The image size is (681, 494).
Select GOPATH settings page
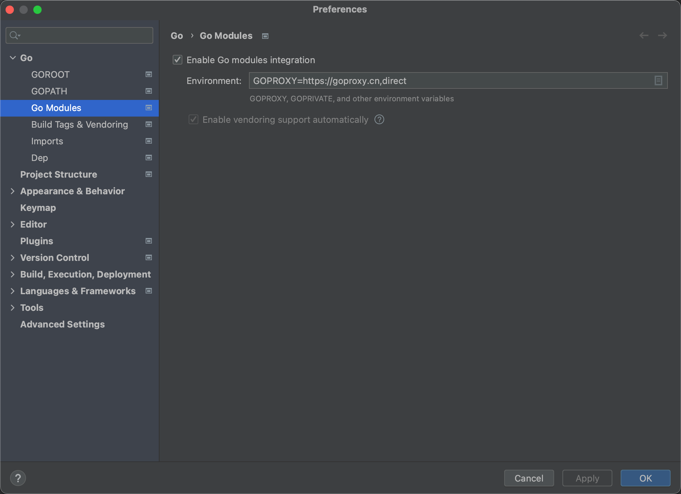coord(80,91)
